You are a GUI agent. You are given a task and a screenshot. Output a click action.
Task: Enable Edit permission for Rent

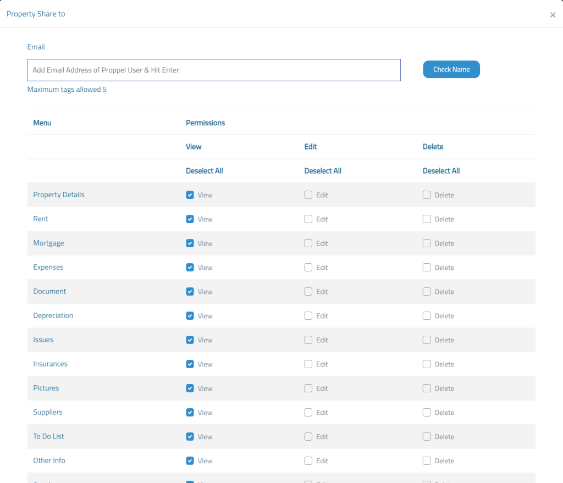point(308,219)
